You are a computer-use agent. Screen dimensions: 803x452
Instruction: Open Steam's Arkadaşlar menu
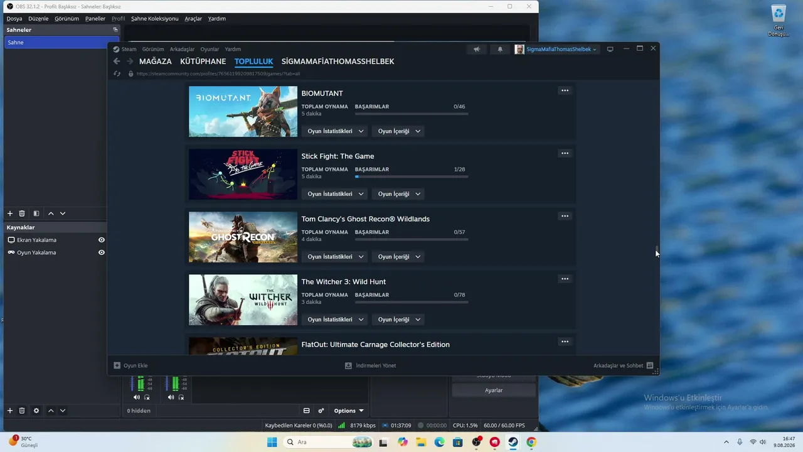(182, 49)
